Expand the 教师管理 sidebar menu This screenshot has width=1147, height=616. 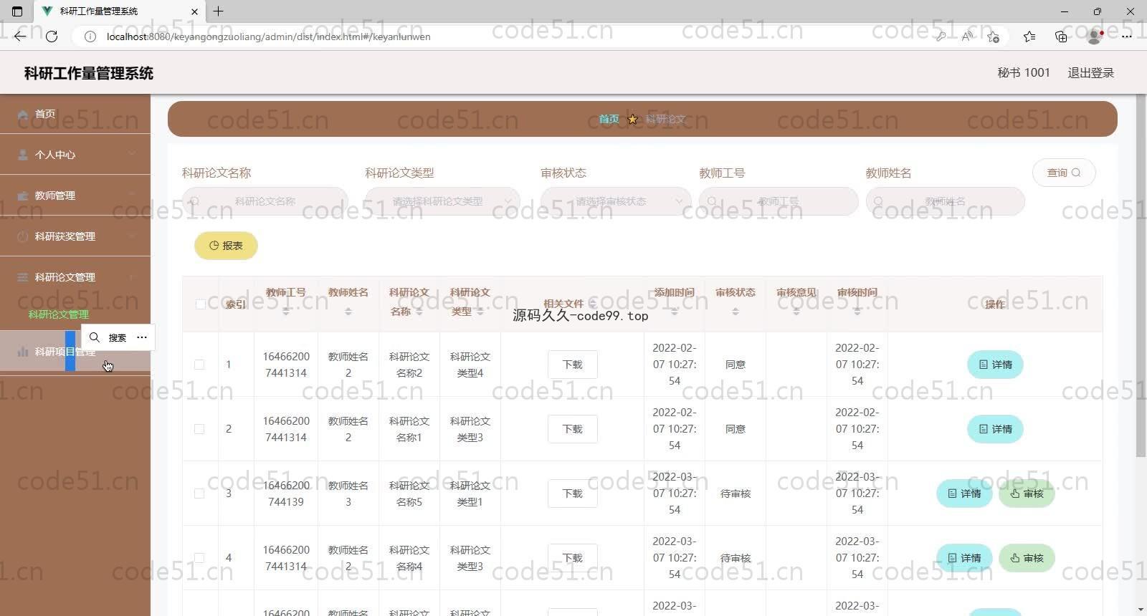(75, 196)
